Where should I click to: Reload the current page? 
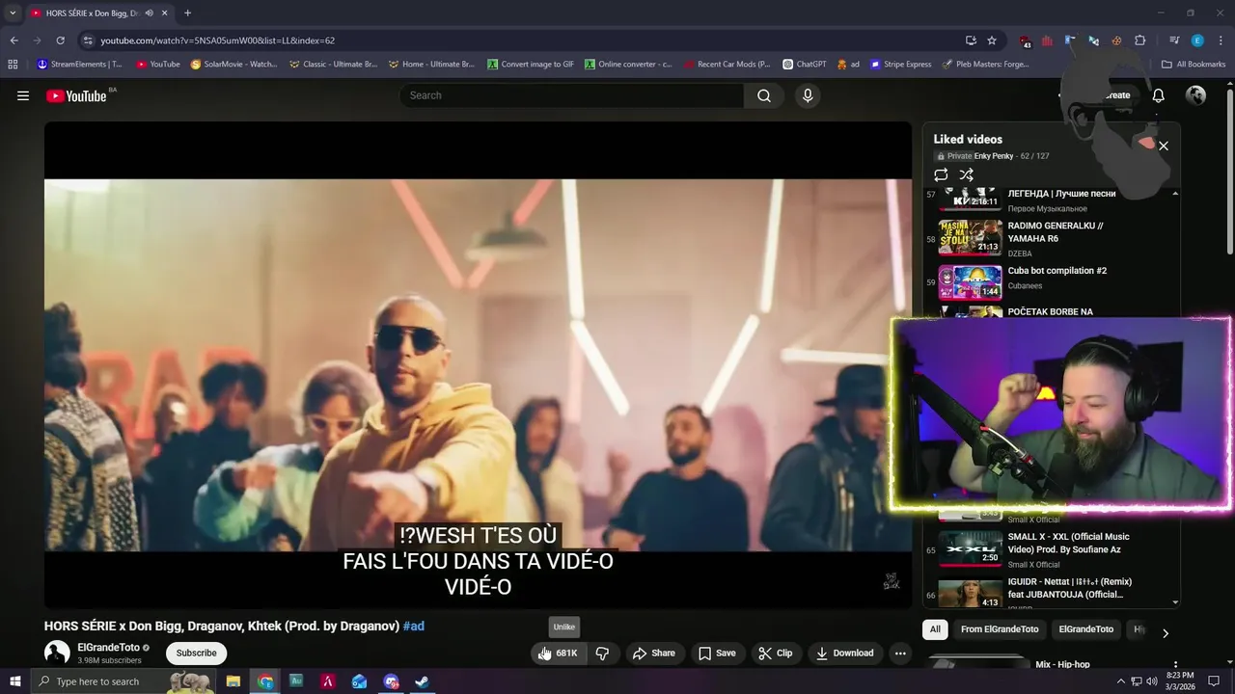click(x=60, y=40)
